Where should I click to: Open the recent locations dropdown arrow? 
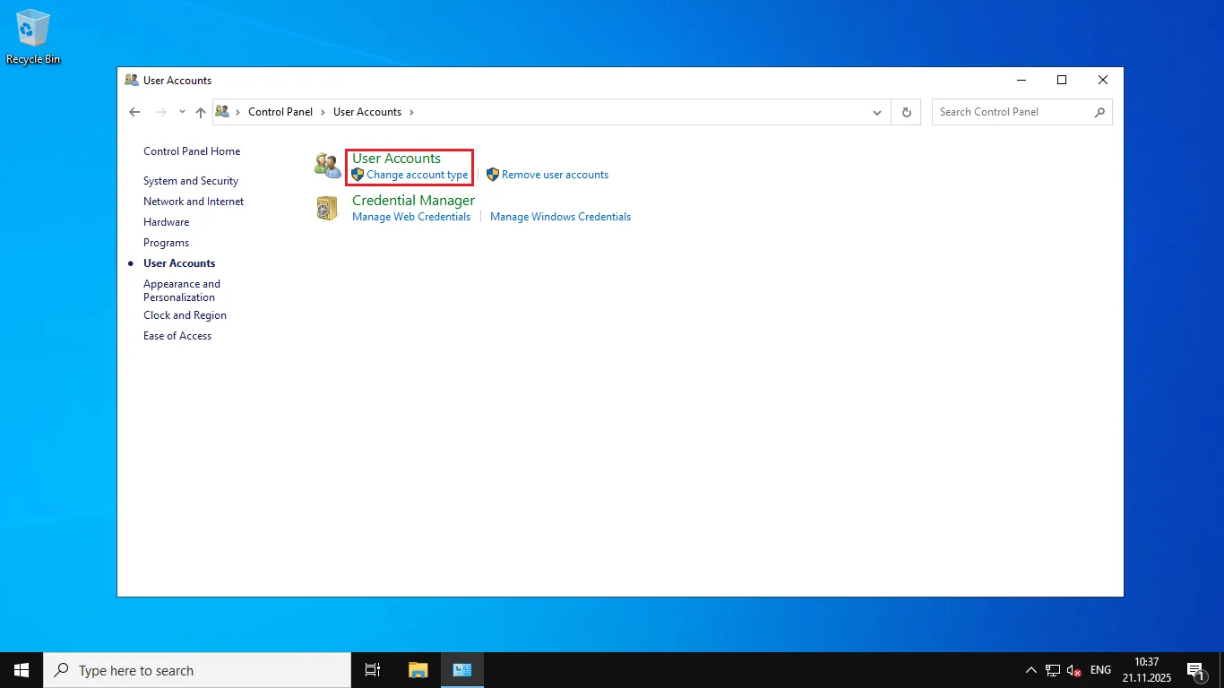(182, 112)
